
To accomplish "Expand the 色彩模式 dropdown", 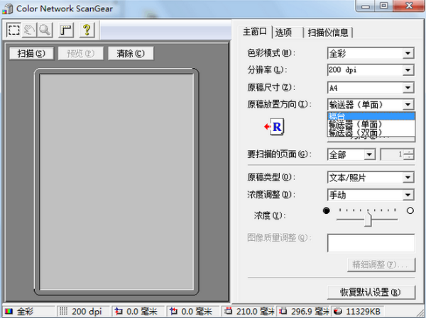I will pos(408,53).
